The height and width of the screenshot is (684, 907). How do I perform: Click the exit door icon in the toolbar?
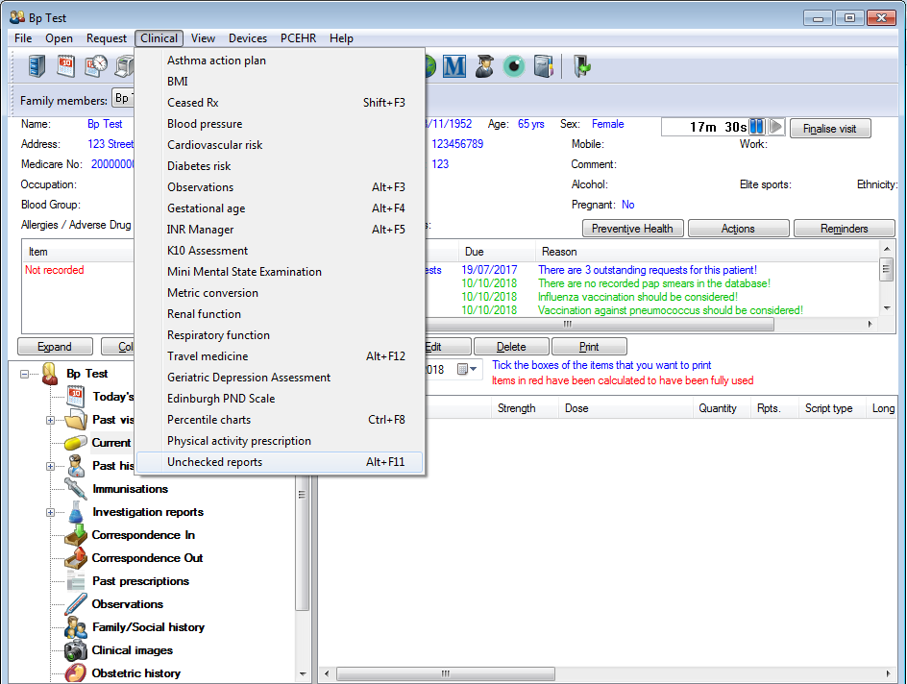coord(581,66)
